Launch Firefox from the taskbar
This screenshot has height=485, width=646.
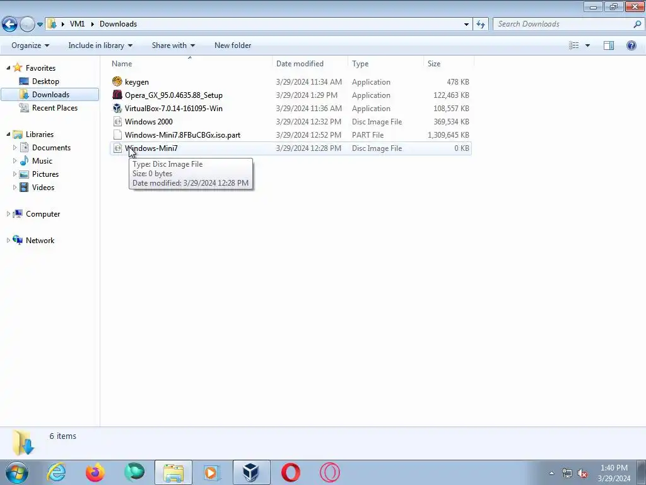click(x=95, y=472)
